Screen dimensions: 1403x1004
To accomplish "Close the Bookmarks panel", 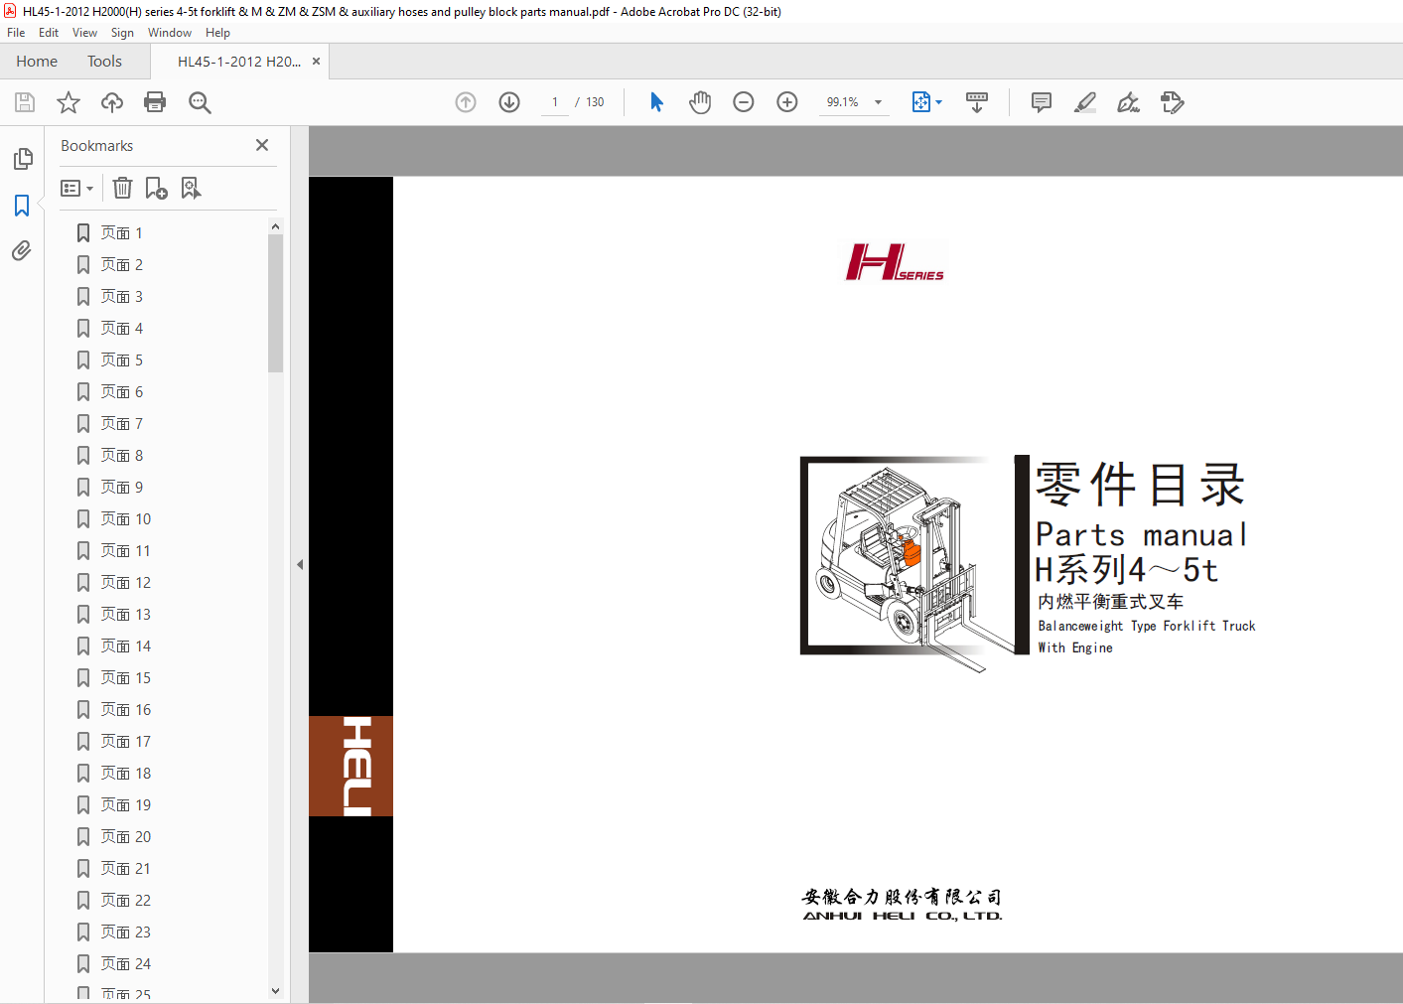I will pos(262,145).
